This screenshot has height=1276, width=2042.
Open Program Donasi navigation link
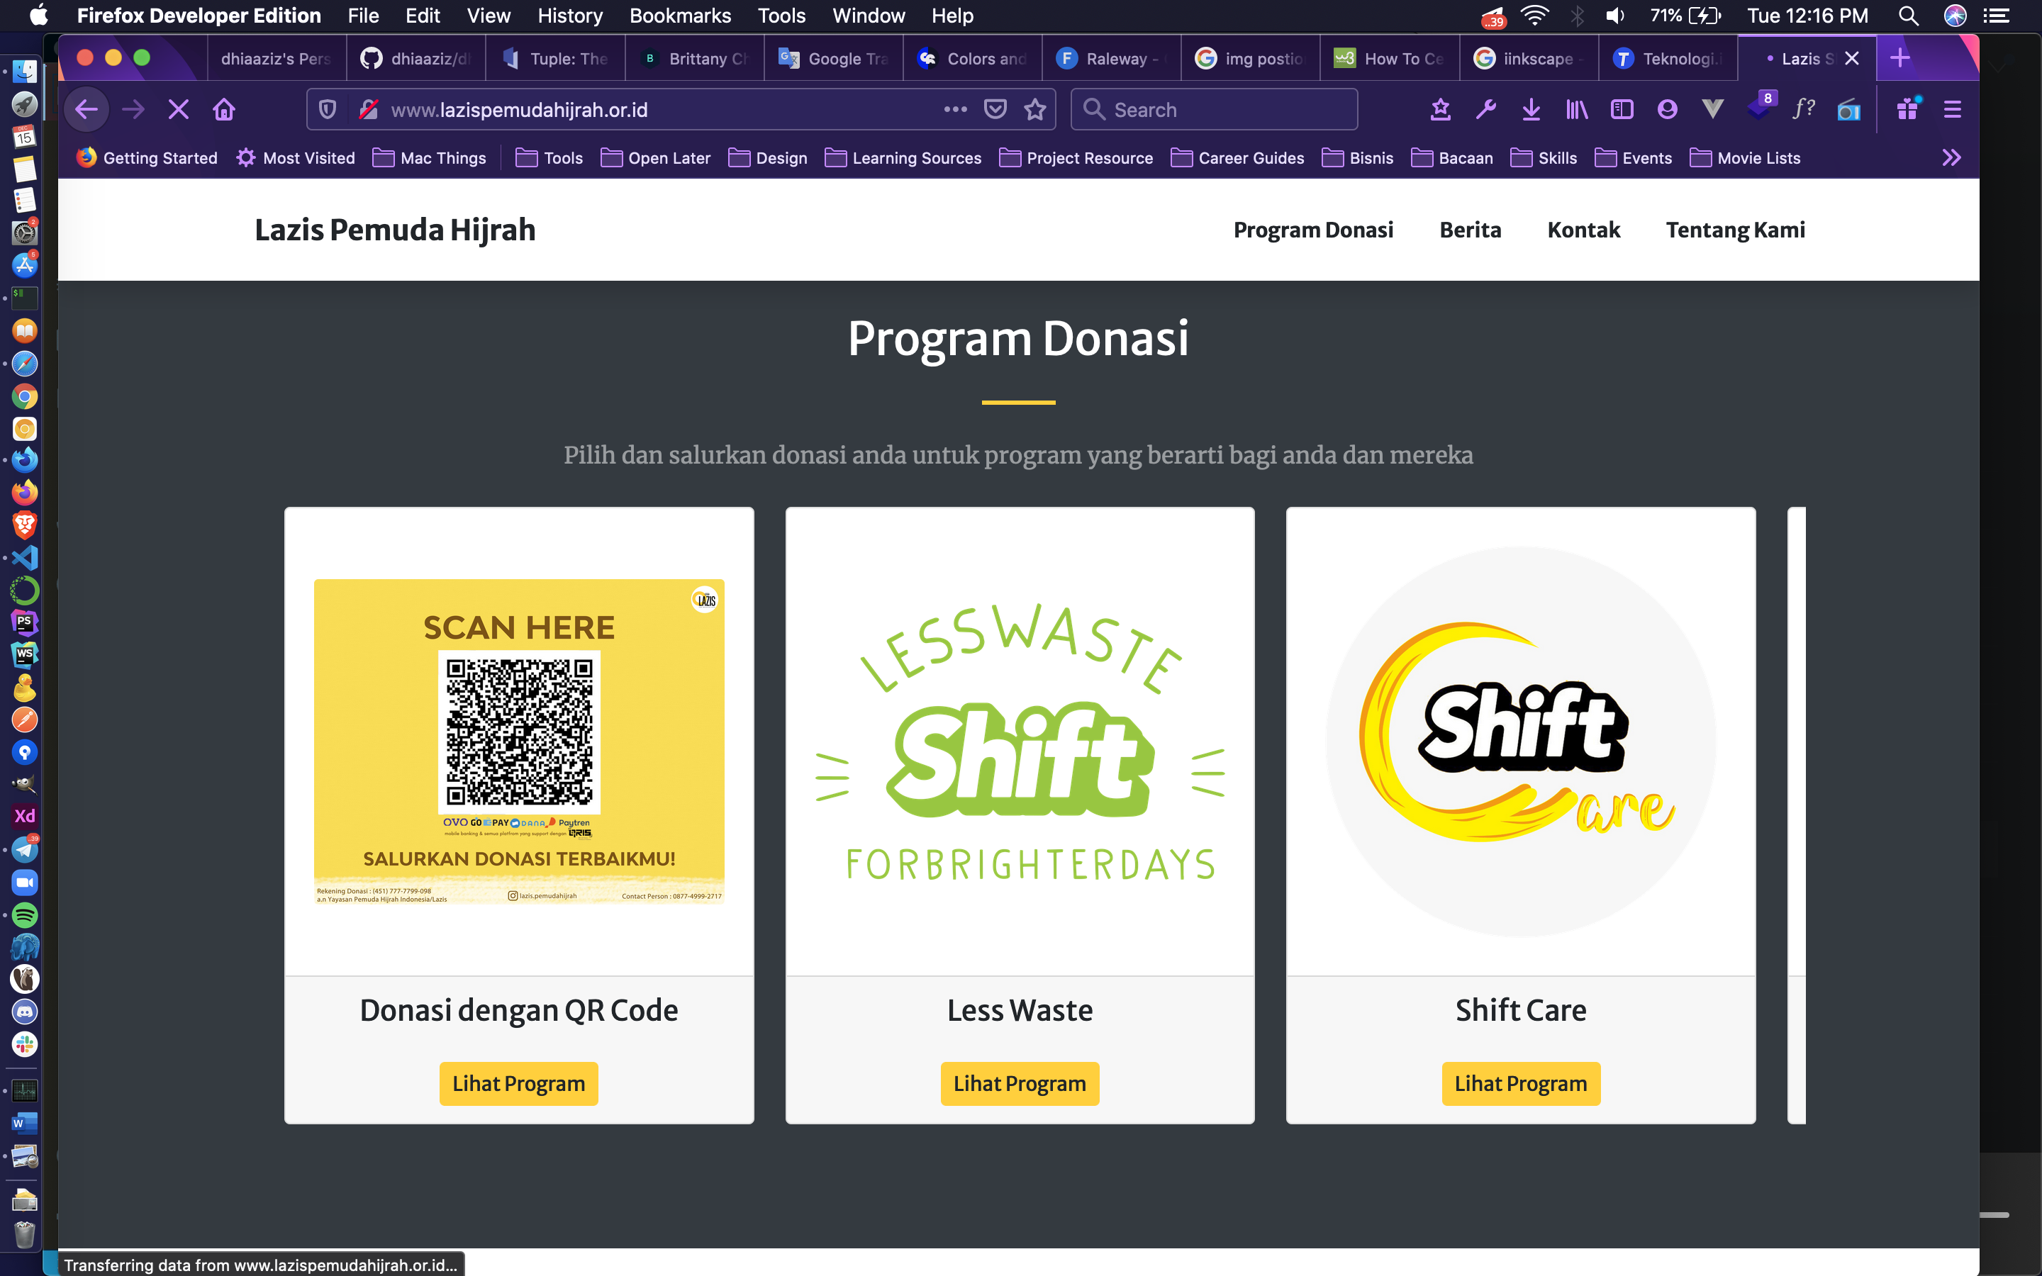coord(1313,230)
